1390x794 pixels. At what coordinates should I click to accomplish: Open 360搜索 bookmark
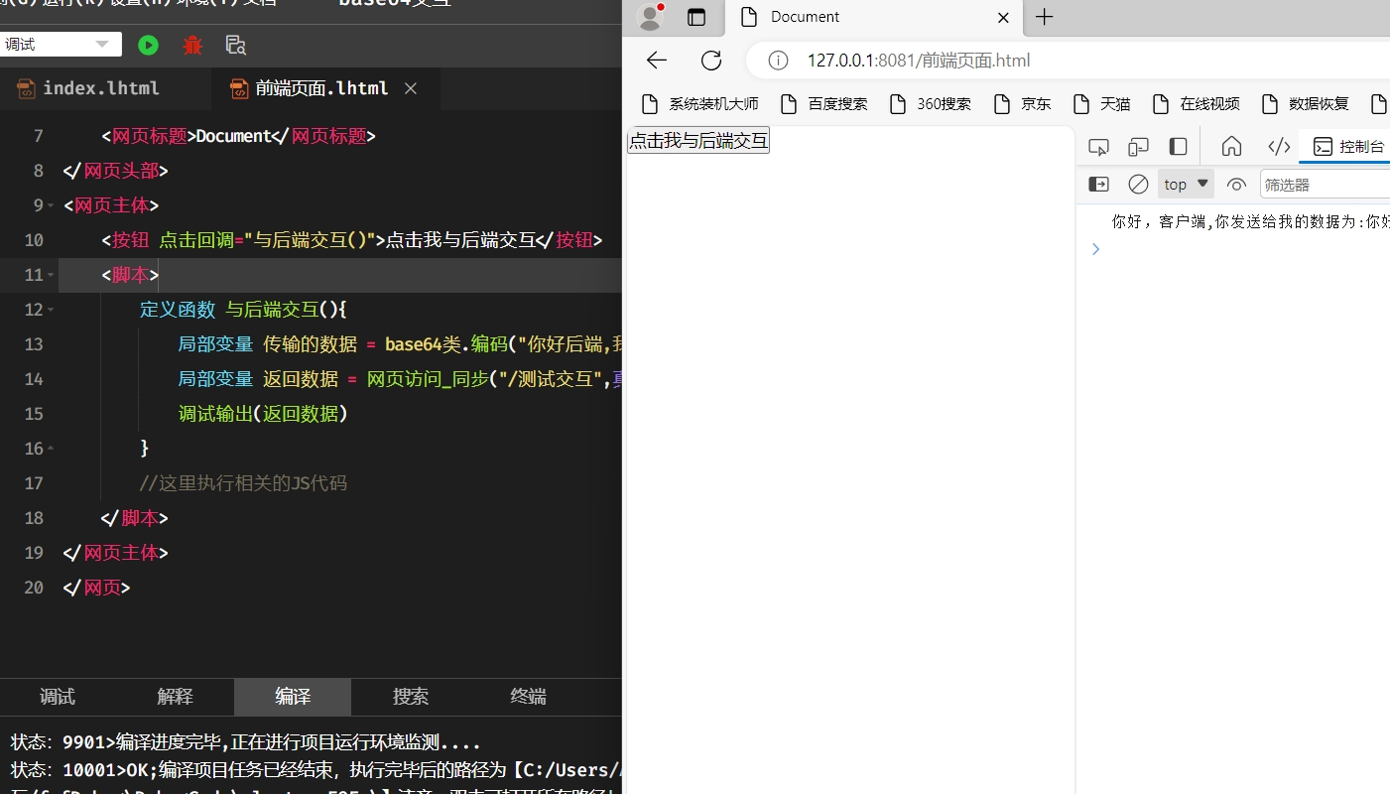click(930, 104)
